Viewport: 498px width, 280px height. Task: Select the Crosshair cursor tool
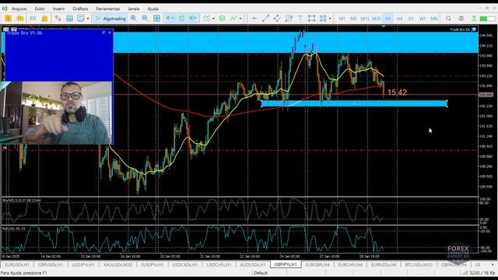click(x=254, y=19)
